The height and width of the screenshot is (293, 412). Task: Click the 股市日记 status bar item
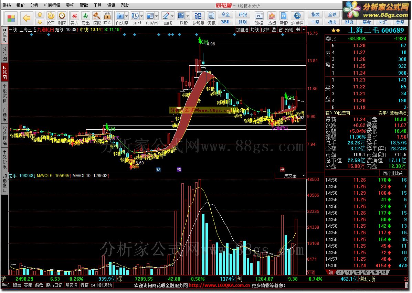[x=54, y=285]
